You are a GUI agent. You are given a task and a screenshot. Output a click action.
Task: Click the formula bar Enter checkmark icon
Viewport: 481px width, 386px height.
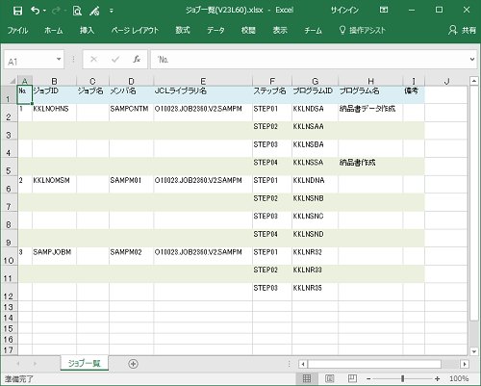[x=115, y=60]
